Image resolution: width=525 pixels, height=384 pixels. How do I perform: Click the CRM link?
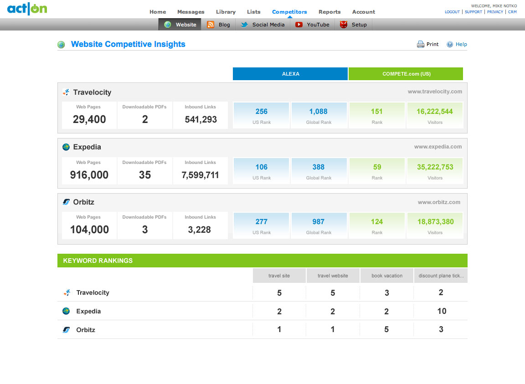[x=512, y=12]
